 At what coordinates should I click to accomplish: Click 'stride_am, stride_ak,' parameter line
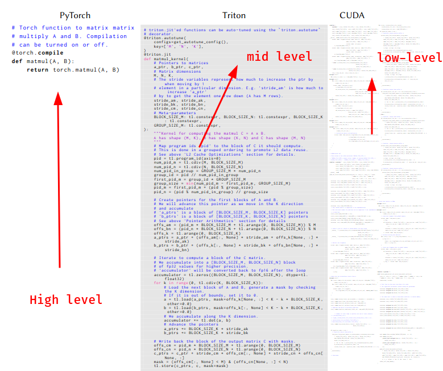(180, 101)
